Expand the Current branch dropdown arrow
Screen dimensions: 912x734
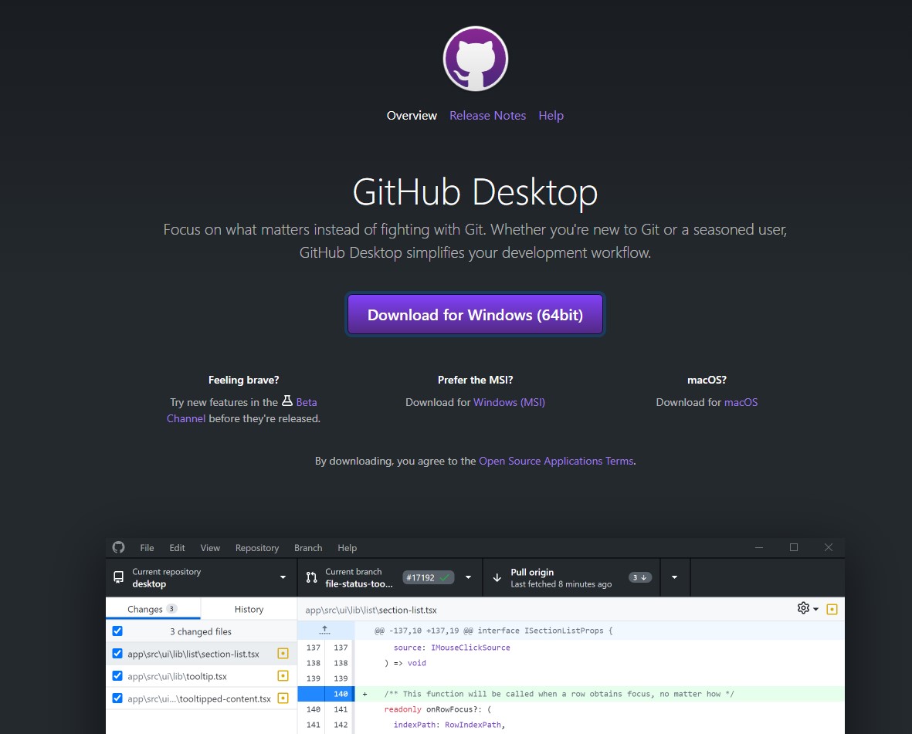(x=468, y=577)
